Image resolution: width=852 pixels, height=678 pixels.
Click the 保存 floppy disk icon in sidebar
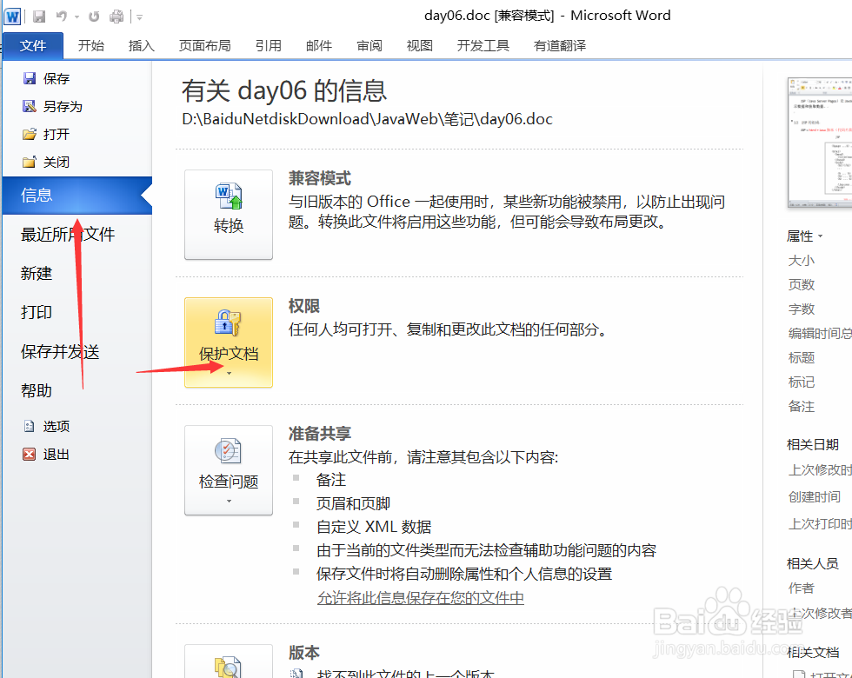pyautogui.click(x=30, y=78)
